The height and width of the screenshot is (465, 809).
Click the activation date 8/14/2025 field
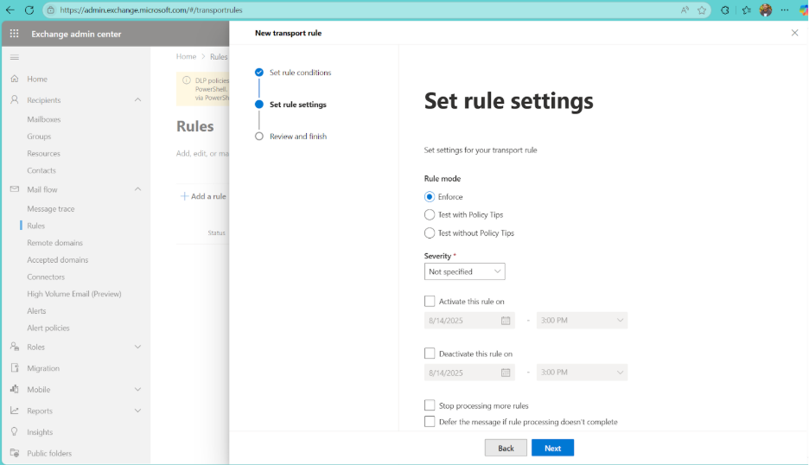click(468, 321)
